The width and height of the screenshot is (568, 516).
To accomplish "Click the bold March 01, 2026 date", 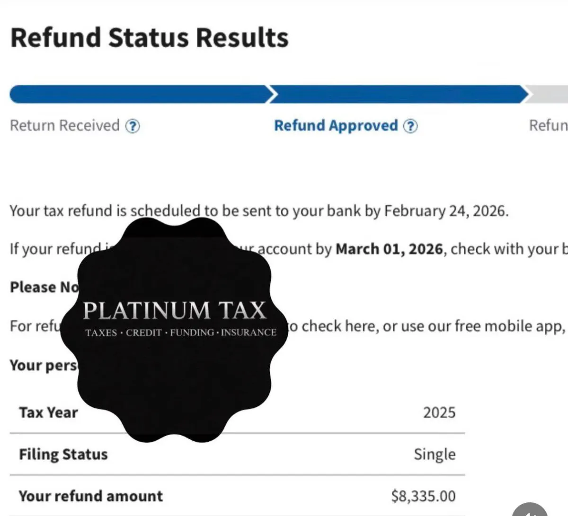I will pyautogui.click(x=389, y=249).
